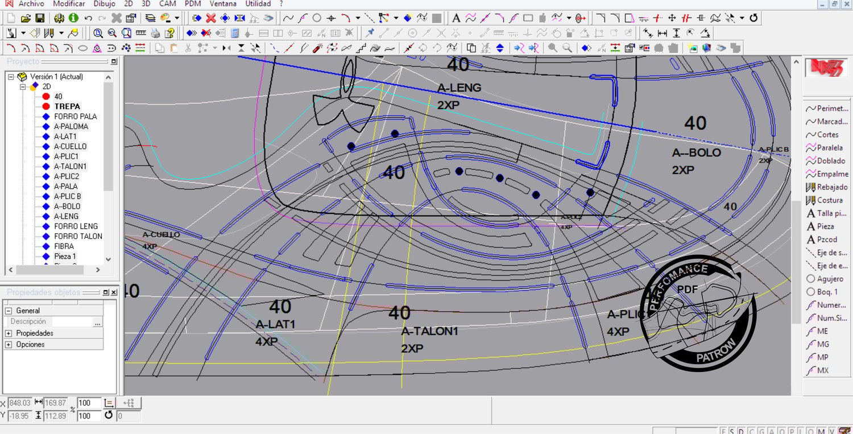853x434 pixels.
Task: Click the red X delete icon
Action: point(211,18)
